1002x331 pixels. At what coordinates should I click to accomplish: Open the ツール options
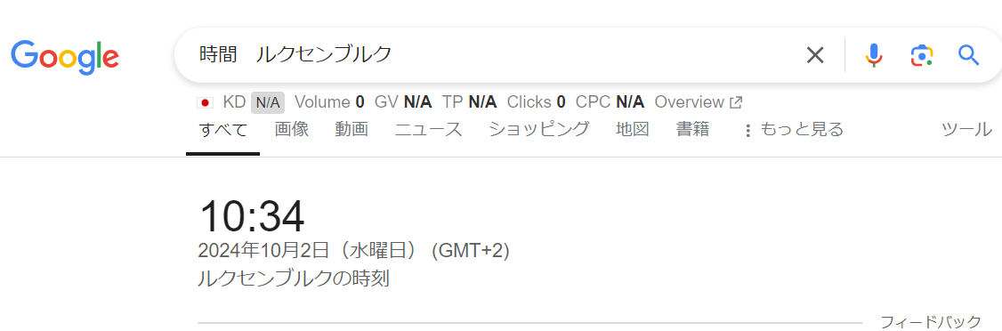(x=966, y=130)
